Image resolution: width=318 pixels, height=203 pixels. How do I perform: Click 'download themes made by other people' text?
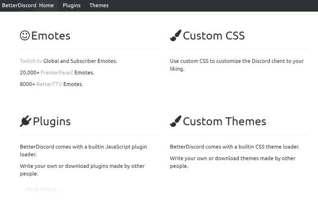pyautogui.click(x=233, y=162)
